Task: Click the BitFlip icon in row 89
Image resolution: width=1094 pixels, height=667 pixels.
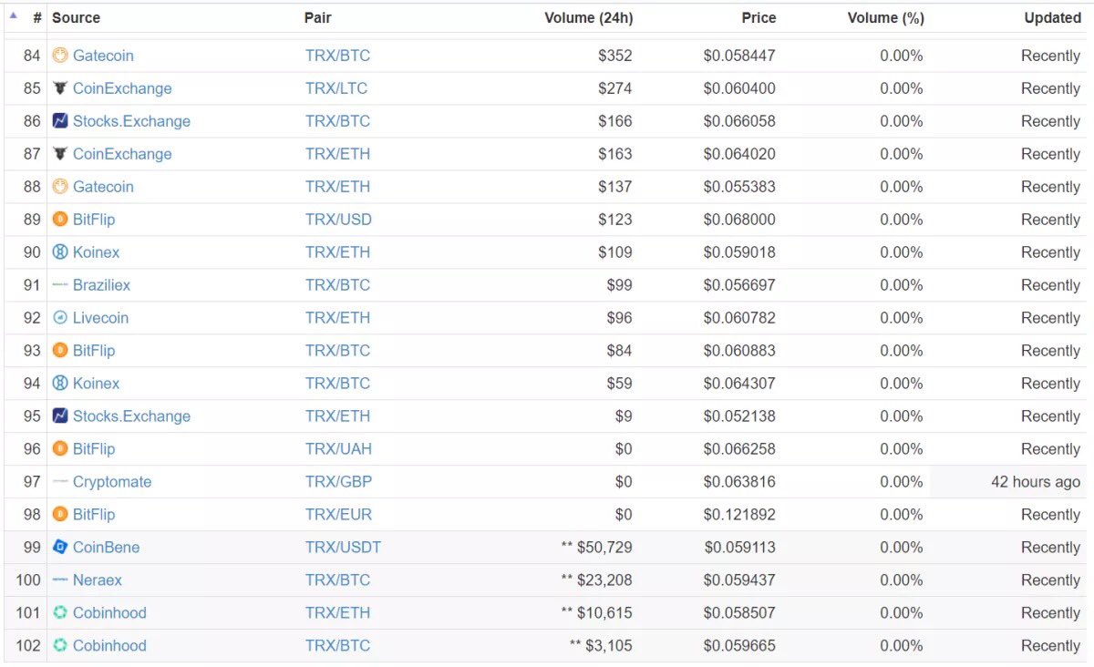Action: 60,220
